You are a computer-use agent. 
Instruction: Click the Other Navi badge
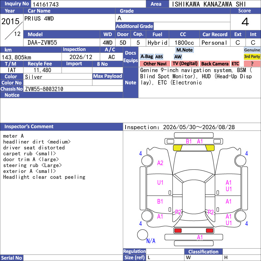click(155, 64)
